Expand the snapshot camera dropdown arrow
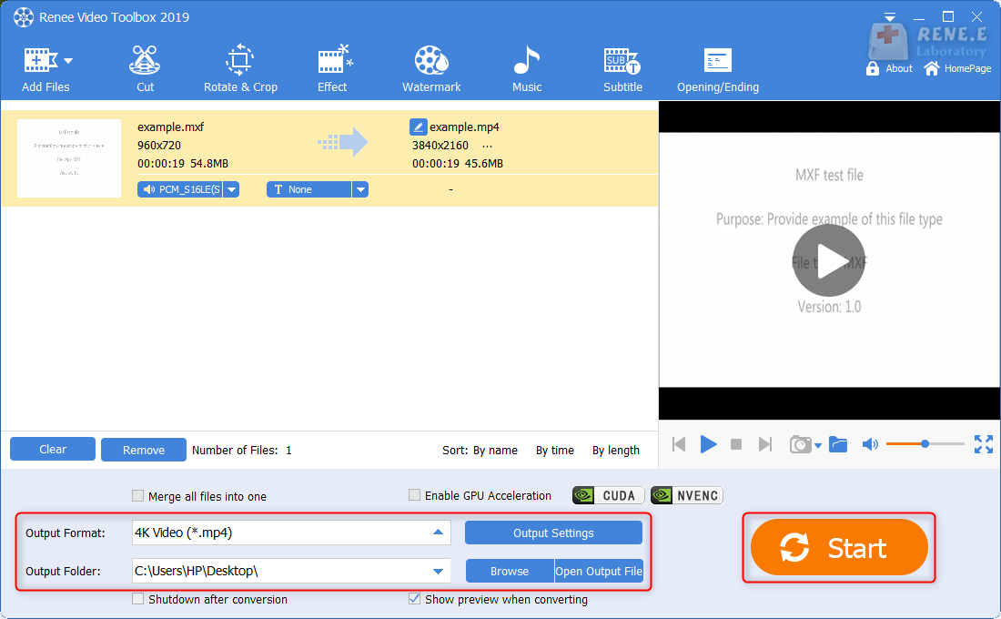1001x619 pixels. [818, 445]
